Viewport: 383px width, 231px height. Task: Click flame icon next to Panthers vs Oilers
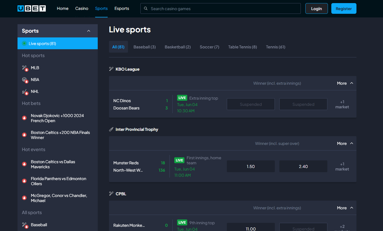(x=24, y=181)
